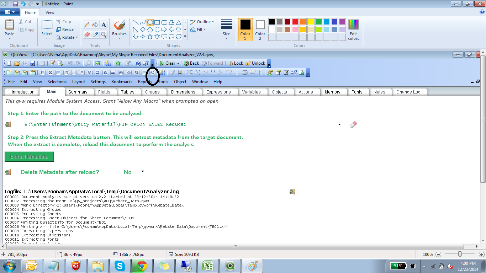Click the Color 1 black swatch button
Image resolution: width=486 pixels, height=273 pixels.
(245, 30)
